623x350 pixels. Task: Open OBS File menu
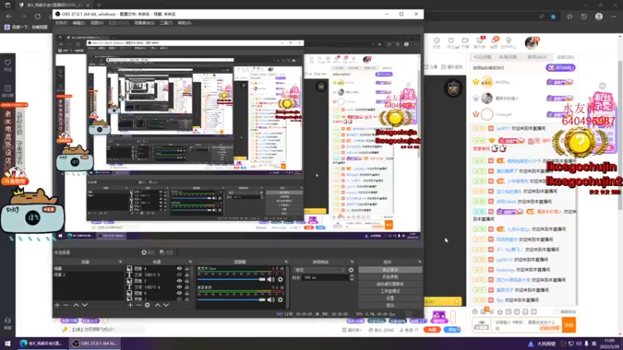click(61, 23)
